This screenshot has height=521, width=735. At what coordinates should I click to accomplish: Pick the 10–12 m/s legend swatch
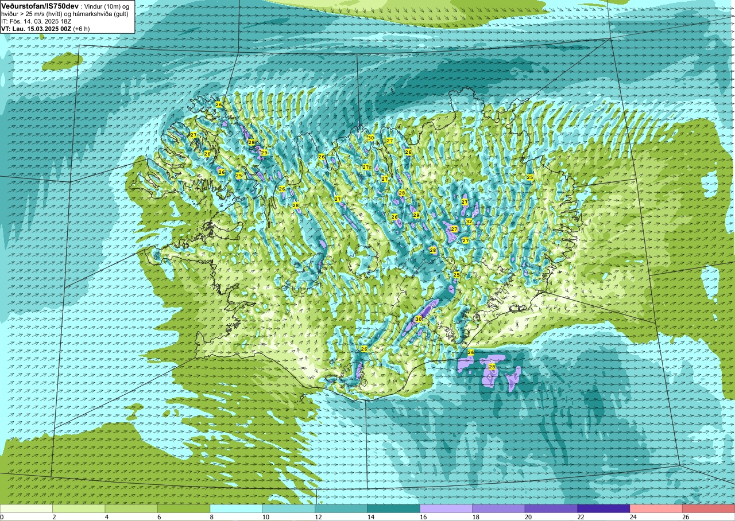pyautogui.click(x=288, y=508)
